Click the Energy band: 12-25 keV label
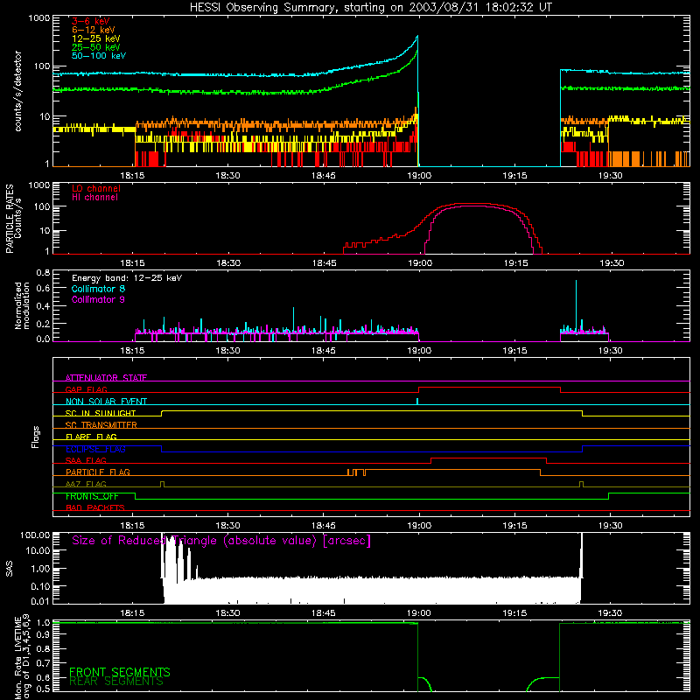 click(x=127, y=278)
